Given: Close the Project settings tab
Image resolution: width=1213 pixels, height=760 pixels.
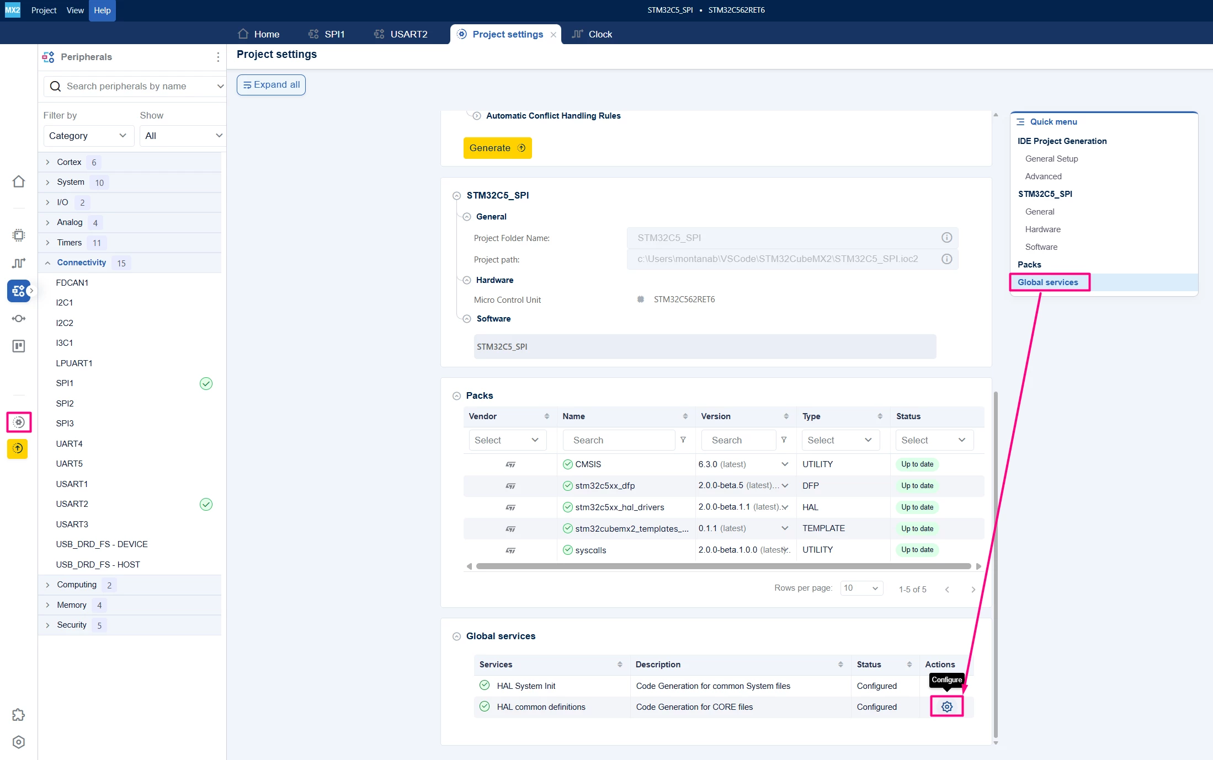Looking at the screenshot, I should tap(553, 35).
